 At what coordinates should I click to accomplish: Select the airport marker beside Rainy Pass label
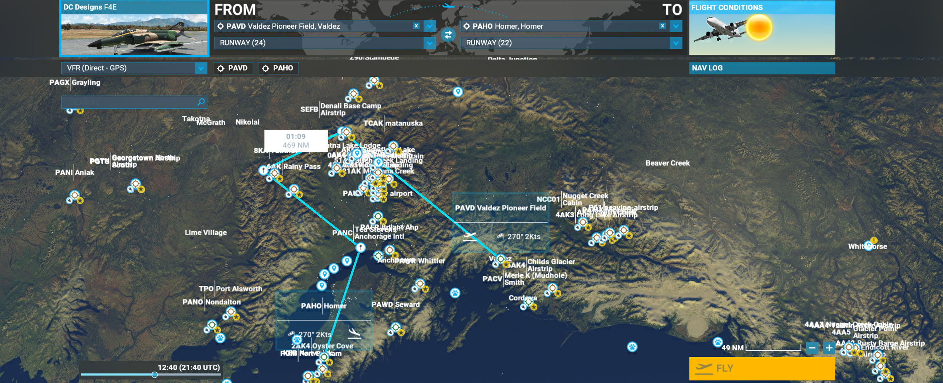[274, 173]
